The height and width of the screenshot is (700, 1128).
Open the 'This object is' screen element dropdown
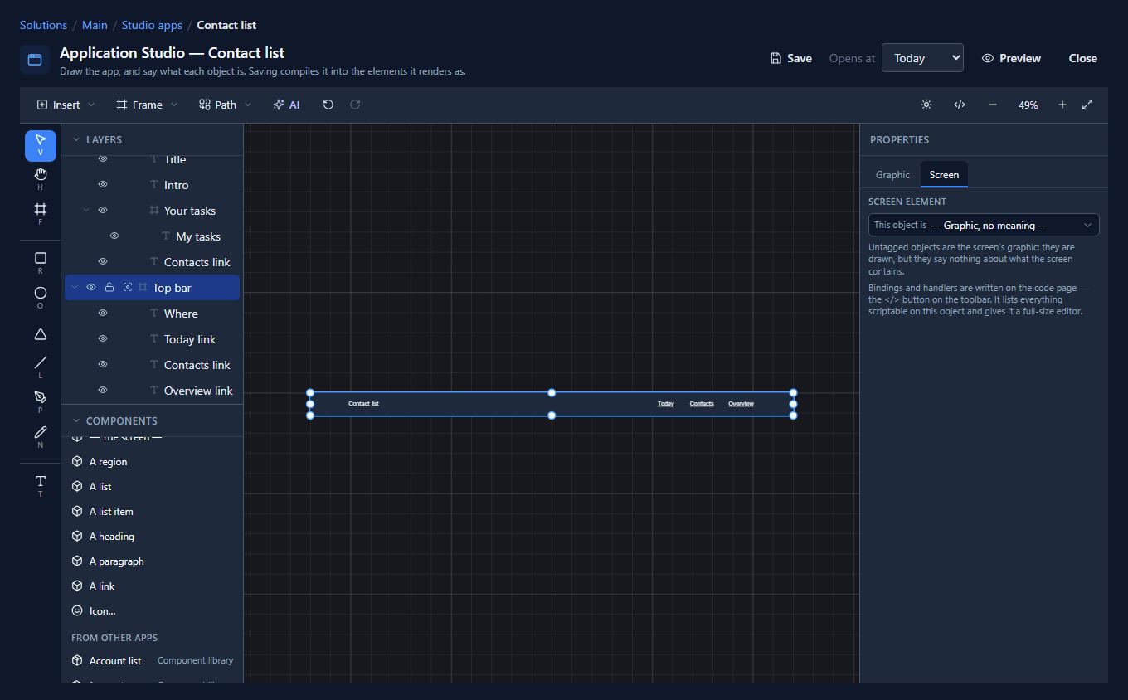(x=984, y=225)
